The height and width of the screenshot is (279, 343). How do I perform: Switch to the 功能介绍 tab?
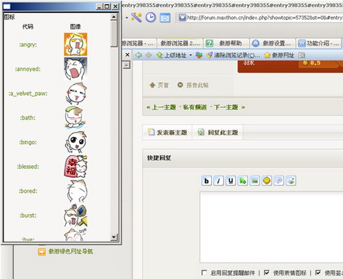pyautogui.click(x=319, y=43)
